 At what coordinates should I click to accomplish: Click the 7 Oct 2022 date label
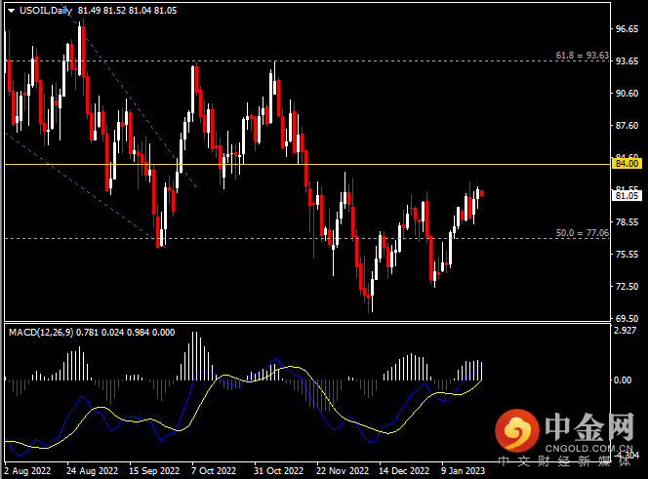[214, 471]
